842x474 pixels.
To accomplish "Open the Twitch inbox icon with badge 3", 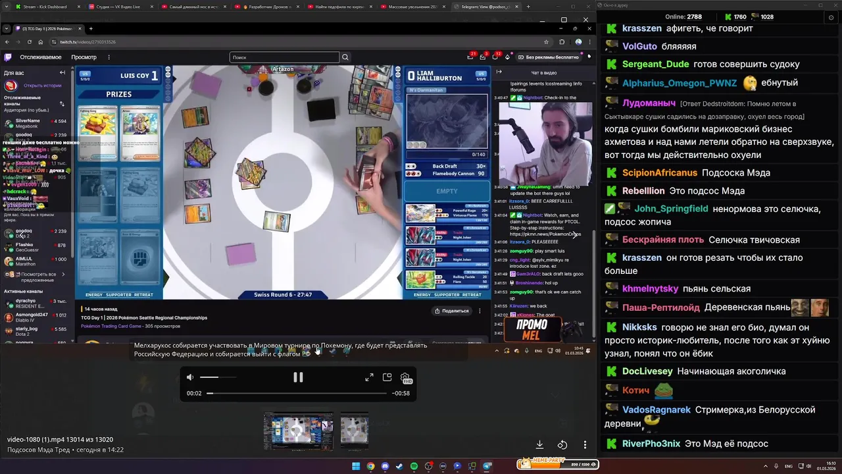I will pos(483,57).
